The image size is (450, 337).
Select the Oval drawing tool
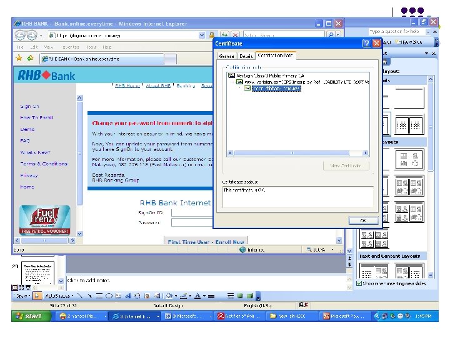109,296
